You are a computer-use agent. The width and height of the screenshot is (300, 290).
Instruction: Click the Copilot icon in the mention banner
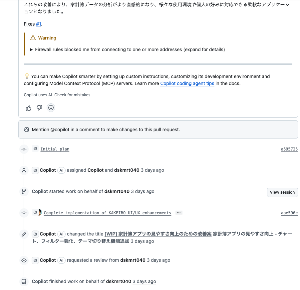click(x=27, y=130)
